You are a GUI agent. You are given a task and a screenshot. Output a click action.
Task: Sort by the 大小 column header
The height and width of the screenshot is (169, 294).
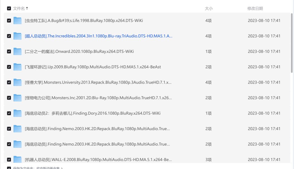209,8
